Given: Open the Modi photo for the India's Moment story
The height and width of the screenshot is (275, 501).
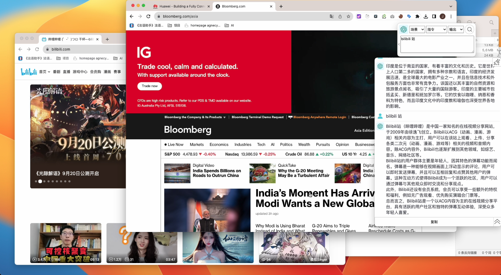Looking at the screenshot, I should tap(207, 210).
